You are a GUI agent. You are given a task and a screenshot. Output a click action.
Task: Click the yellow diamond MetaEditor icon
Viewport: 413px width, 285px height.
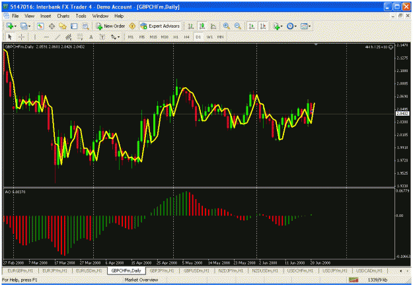[132, 26]
